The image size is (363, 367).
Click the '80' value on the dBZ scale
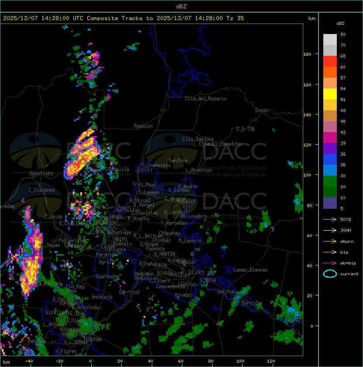tap(343, 34)
